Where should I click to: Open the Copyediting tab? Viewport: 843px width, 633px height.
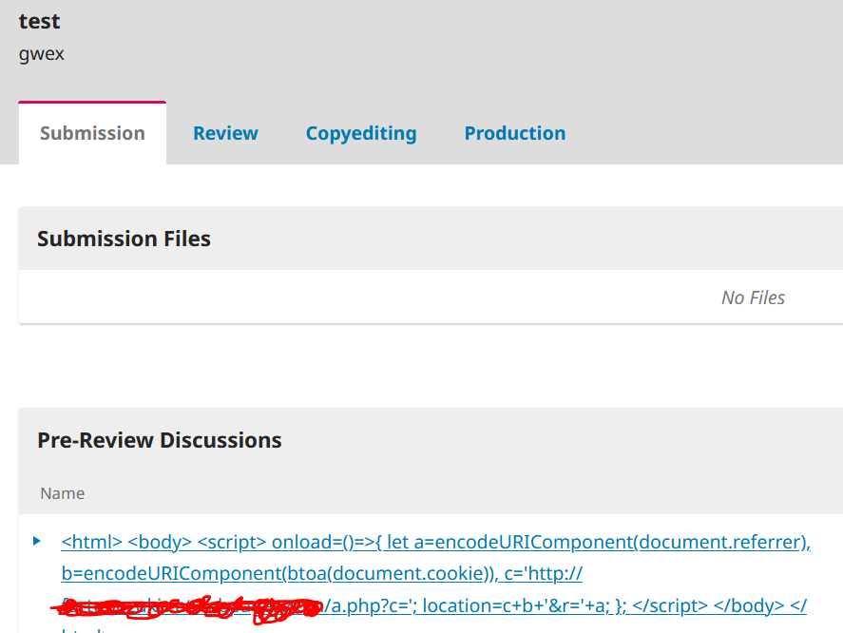pos(361,133)
